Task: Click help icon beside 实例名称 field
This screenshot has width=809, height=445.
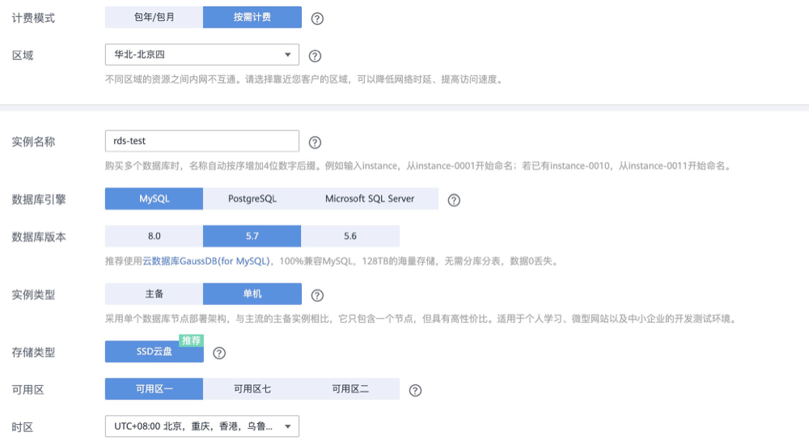Action: coord(316,142)
